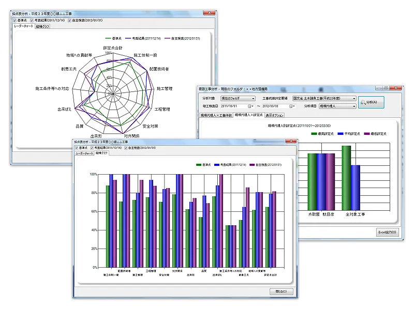Click radar chart label 評定点合計

pyautogui.click(x=113, y=48)
